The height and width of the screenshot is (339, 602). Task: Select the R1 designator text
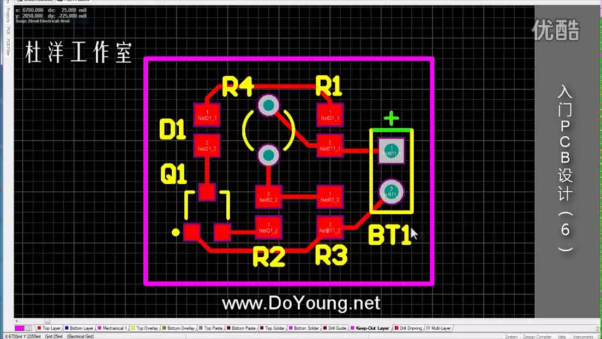[x=329, y=86]
